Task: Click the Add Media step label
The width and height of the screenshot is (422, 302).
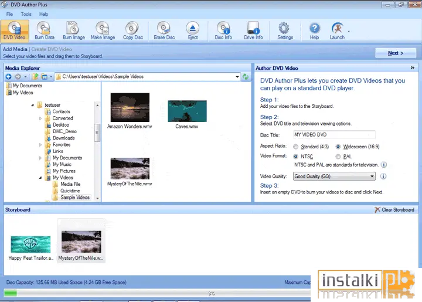Action: pos(15,49)
